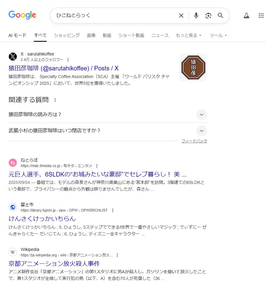The width and height of the screenshot is (266, 286).
Task: Expand the question 猿田彦珈琲の読み方は？
Action: tap(108, 115)
